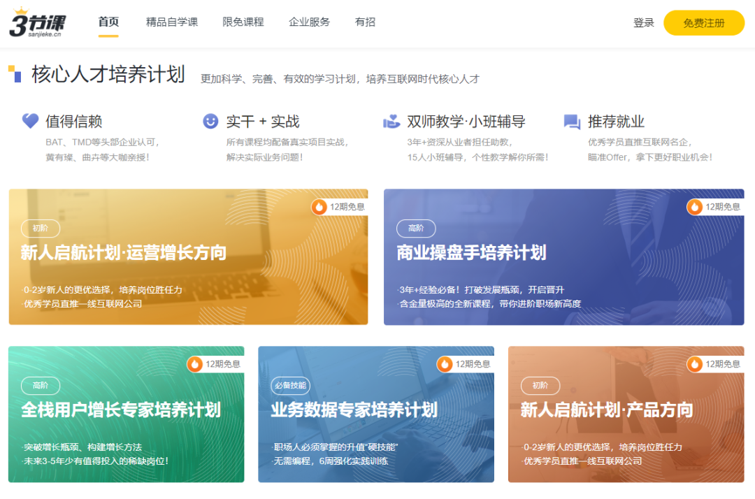The width and height of the screenshot is (755, 499).
Task: Click the 登录 link
Action: [x=643, y=22]
